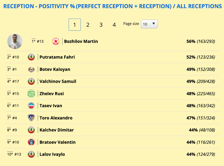224x166 pixels.
Task: Click the team emblem beside Tasev Ivan
Action: click(x=31, y=106)
